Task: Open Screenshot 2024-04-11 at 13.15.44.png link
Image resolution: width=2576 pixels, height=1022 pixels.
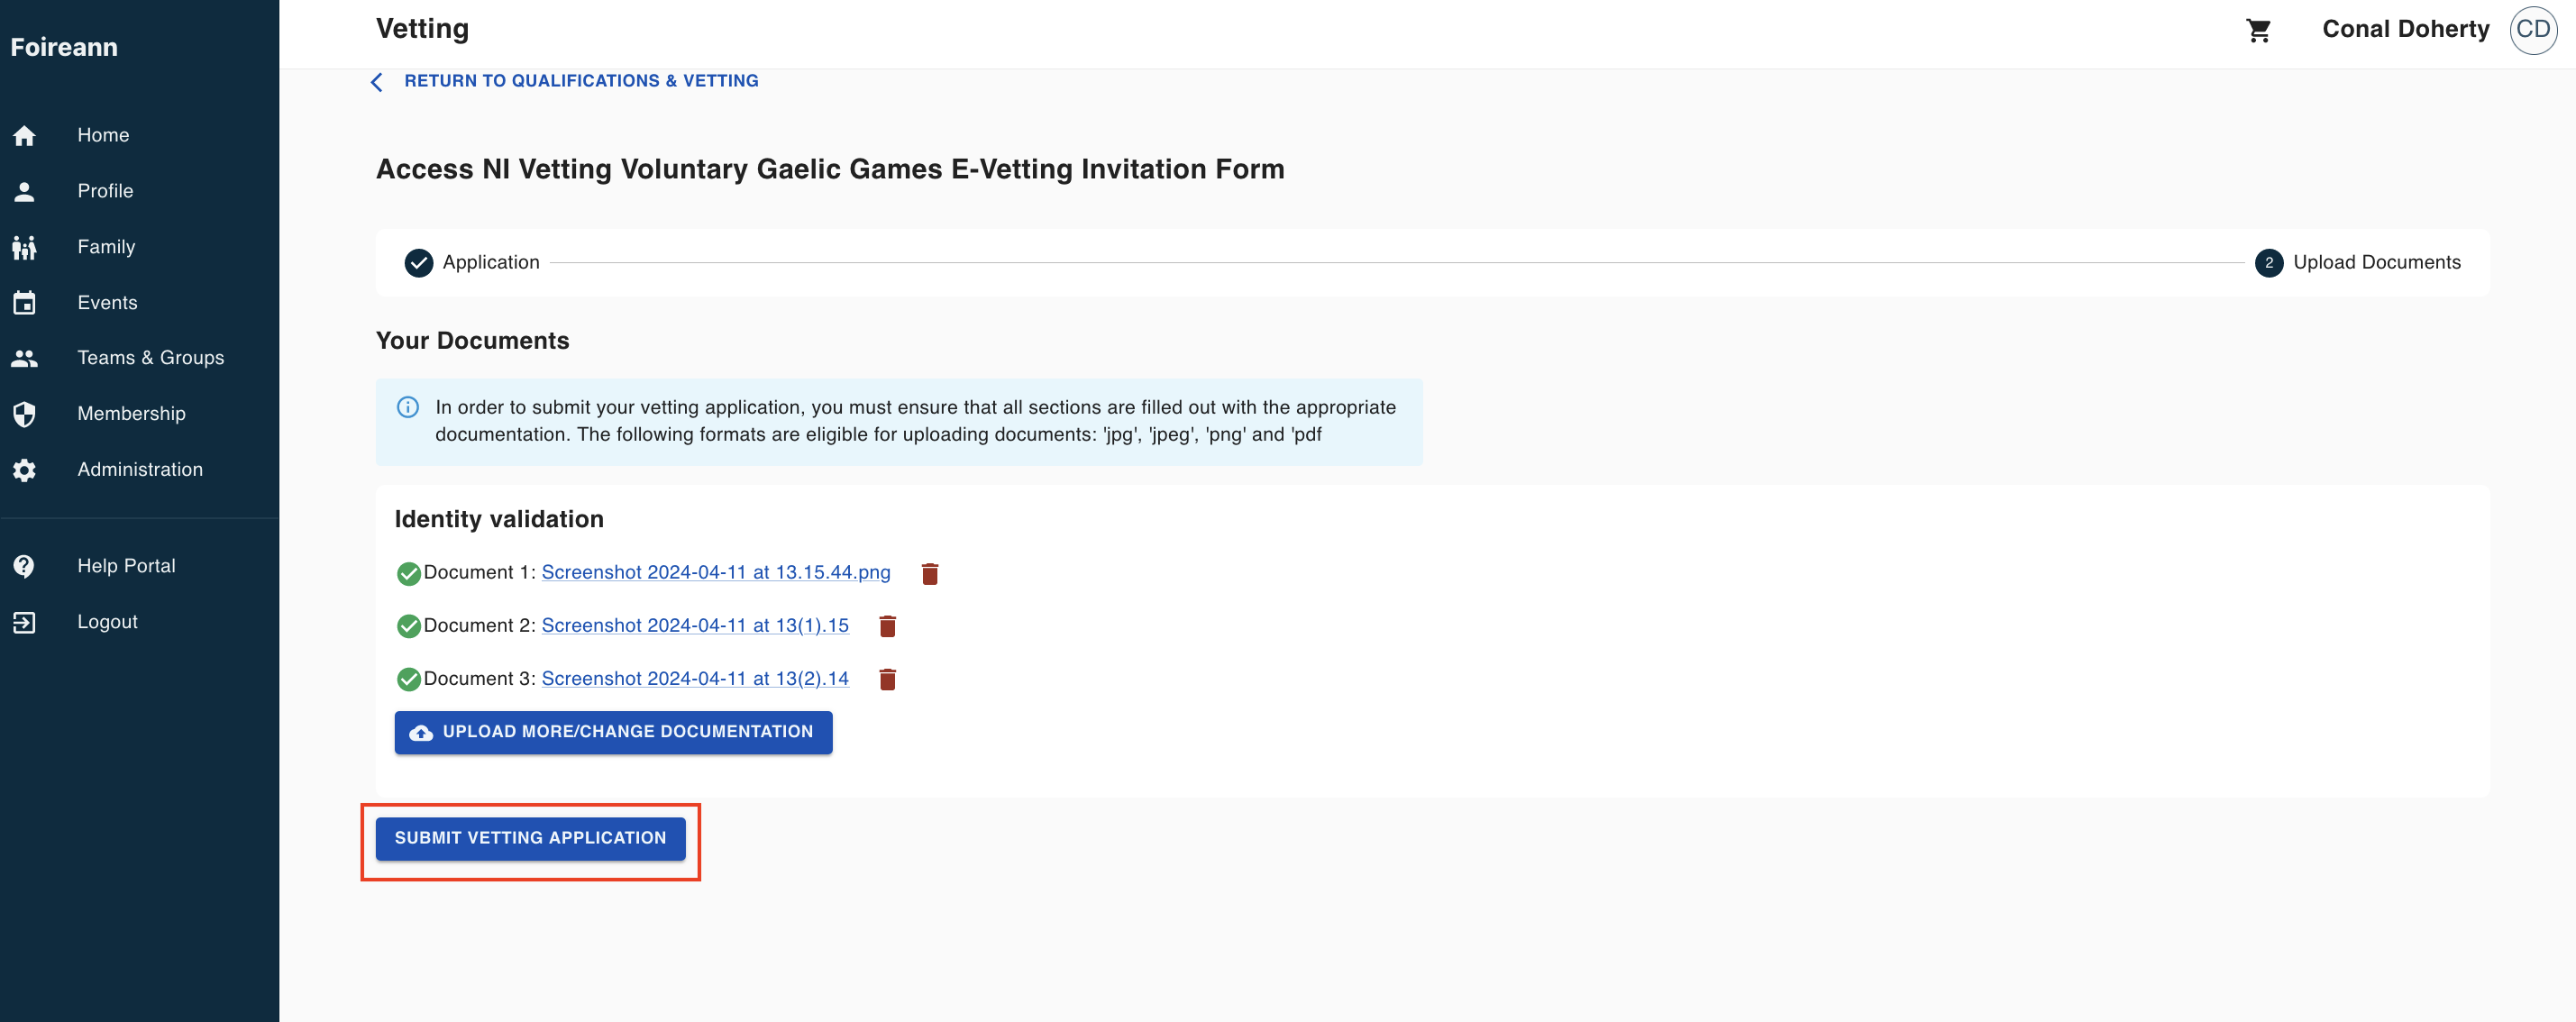Action: [716, 572]
